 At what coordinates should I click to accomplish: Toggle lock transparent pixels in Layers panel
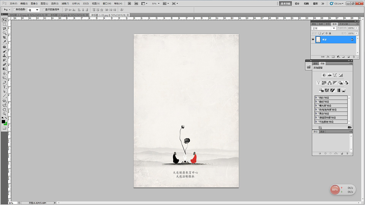[320, 33]
